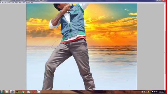Open the Window menu
The image size is (167, 94).
[28, 3]
